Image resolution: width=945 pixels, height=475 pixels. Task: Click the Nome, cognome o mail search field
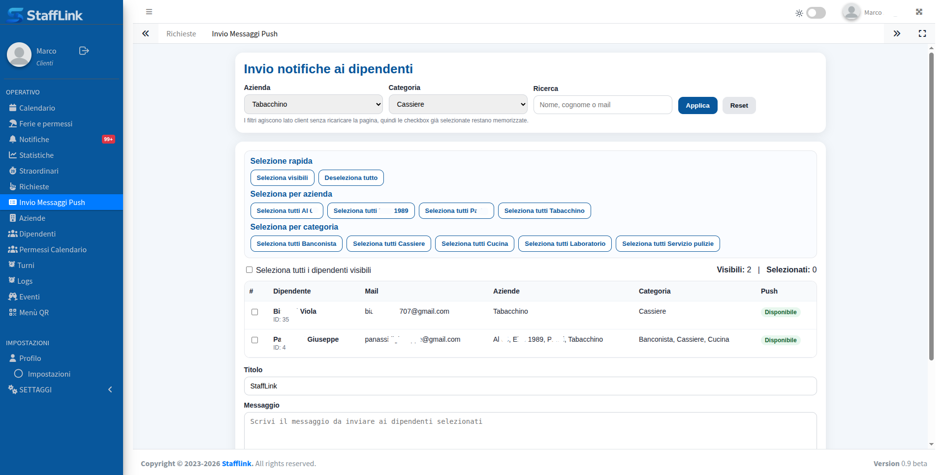coord(602,105)
